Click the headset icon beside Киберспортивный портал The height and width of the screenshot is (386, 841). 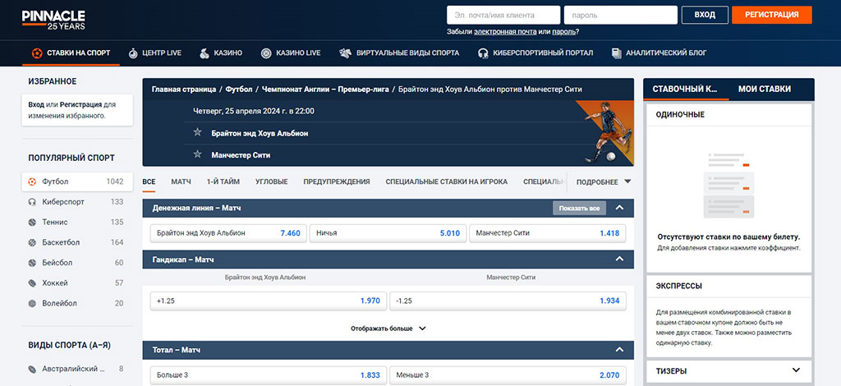click(483, 53)
